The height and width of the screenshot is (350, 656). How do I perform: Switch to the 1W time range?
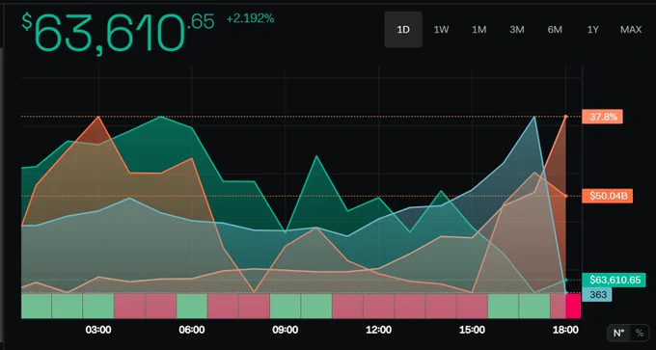[x=442, y=29]
